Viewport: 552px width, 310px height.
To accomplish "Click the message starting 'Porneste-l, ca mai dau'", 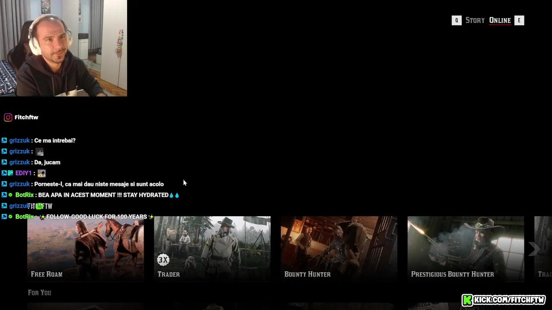I will 99,184.
